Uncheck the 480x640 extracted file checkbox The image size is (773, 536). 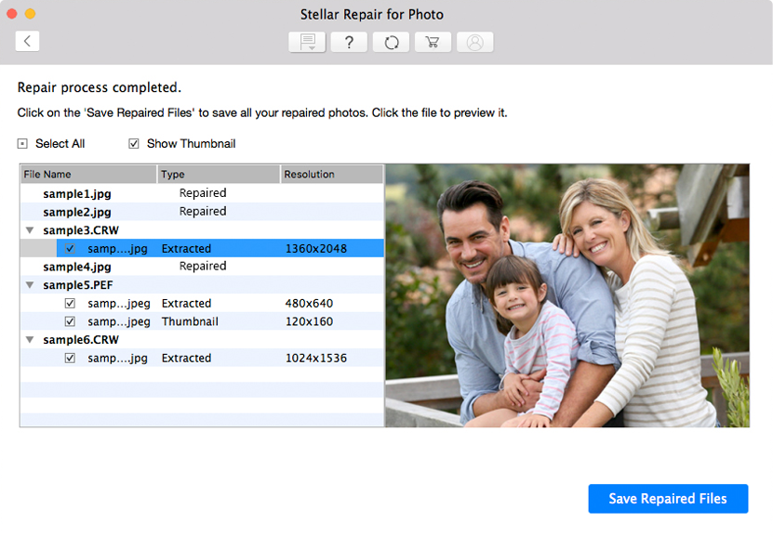tap(70, 303)
